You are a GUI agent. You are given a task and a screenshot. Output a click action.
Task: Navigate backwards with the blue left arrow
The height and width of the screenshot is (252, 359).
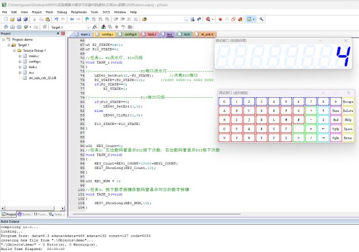(72, 19)
